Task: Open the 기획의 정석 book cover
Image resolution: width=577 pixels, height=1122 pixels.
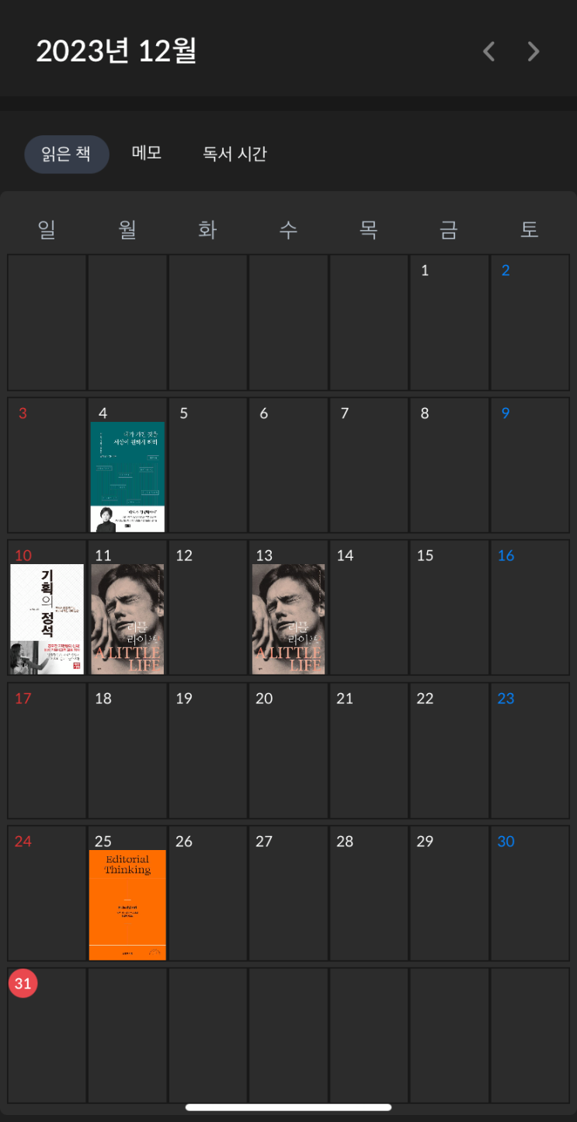Action: [x=47, y=619]
